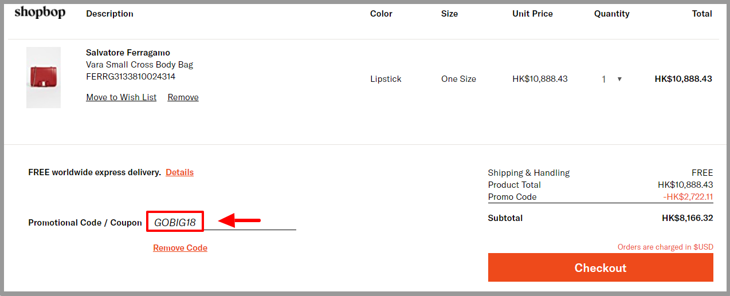Focus the promotional code field containing GOBIG18

point(221,222)
